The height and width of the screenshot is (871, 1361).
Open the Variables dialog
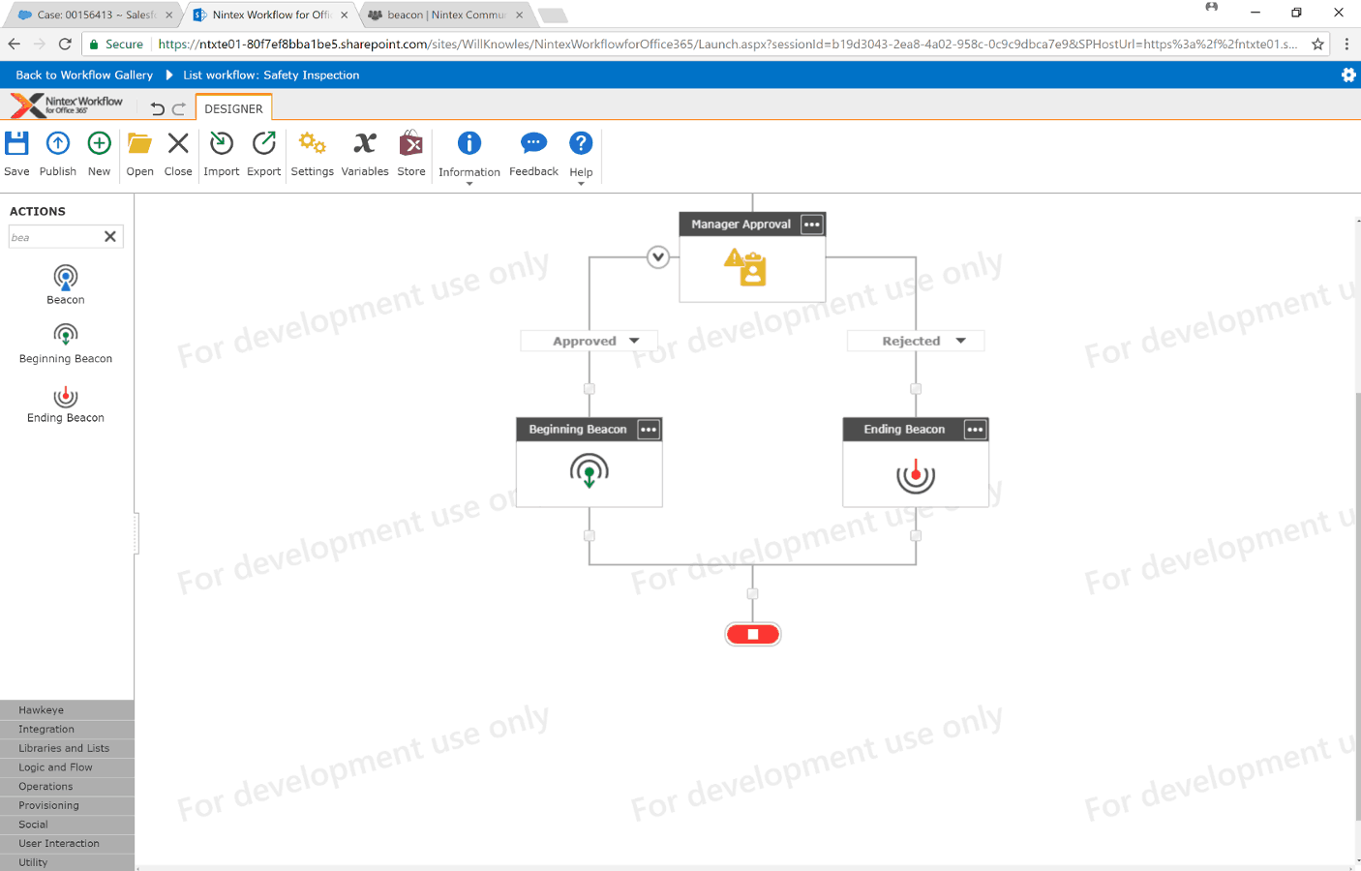point(365,154)
